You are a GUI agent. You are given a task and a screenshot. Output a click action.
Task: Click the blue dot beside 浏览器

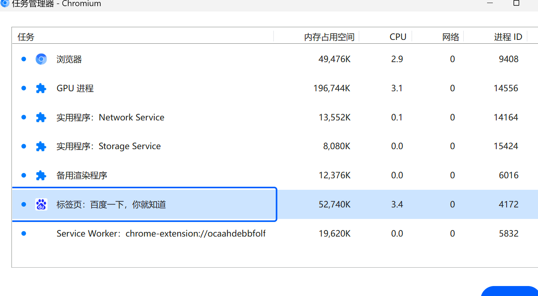(x=24, y=59)
